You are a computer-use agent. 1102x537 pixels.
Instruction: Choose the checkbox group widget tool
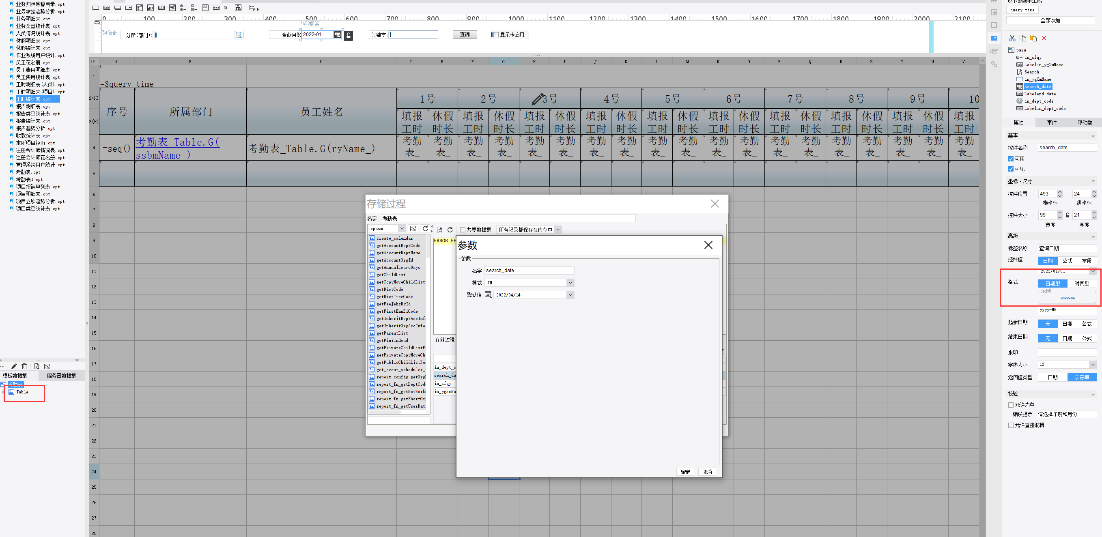click(194, 8)
